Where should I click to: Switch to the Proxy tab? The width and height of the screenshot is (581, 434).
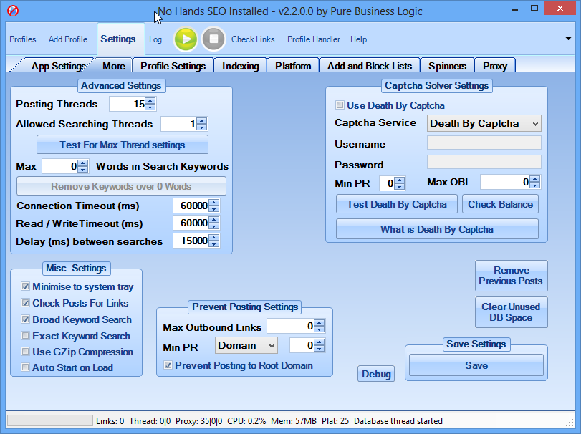tap(494, 66)
